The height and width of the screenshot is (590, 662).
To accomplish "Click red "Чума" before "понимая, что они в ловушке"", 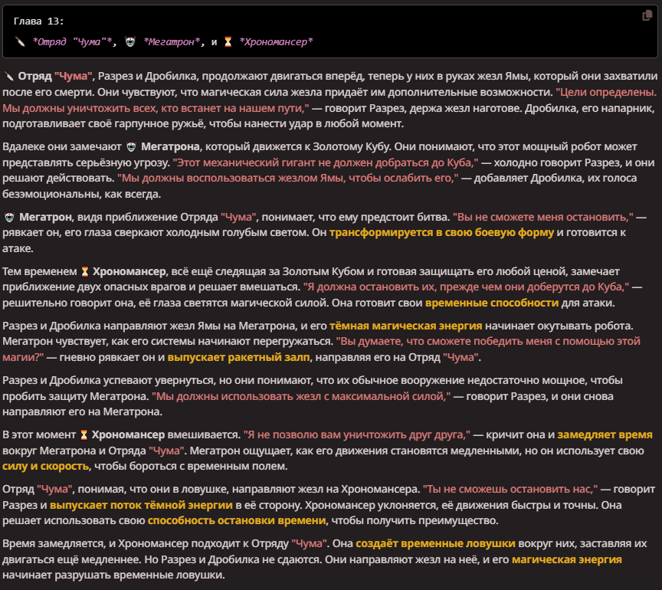I will [x=54, y=490].
